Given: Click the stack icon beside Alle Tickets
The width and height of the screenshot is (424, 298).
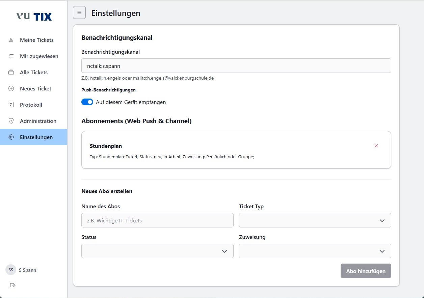Looking at the screenshot, I should pos(11,72).
